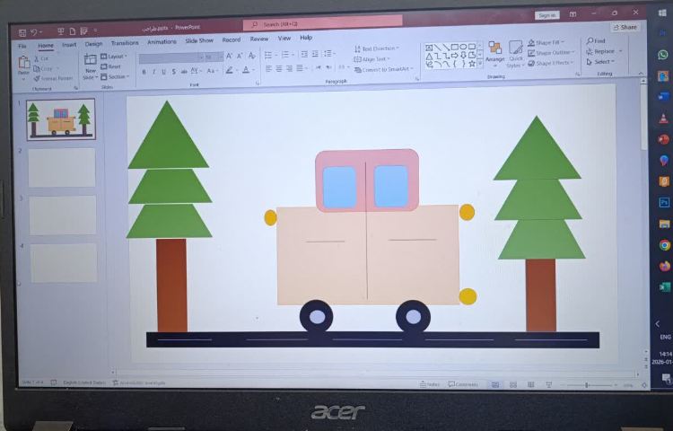Toggle Bold formatting
Image resolution: width=673 pixels, height=431 pixels.
(144, 71)
